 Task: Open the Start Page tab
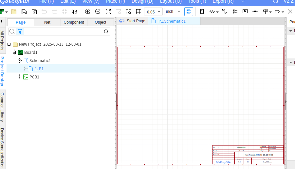click(x=132, y=21)
